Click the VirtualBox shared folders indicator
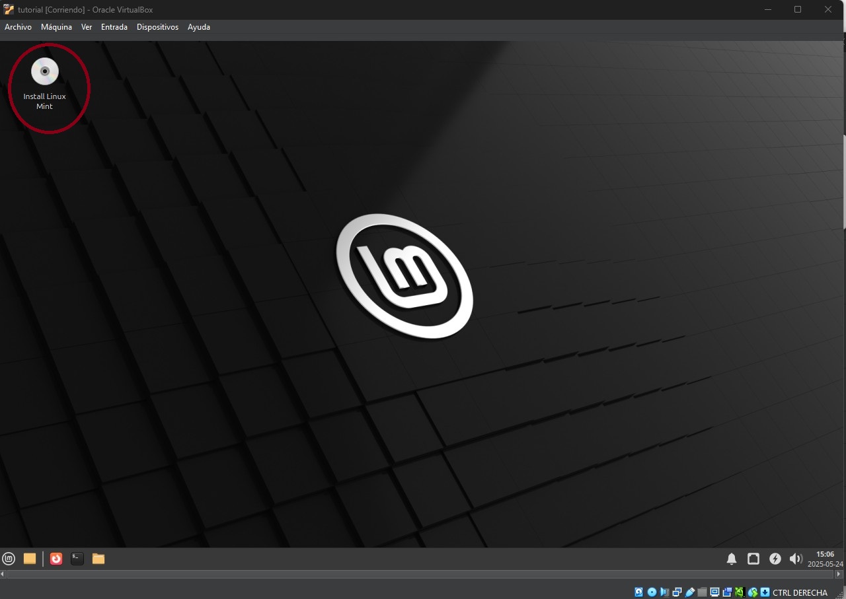 703,592
